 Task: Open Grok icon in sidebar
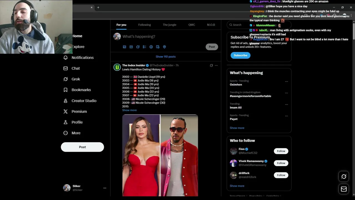[65, 79]
